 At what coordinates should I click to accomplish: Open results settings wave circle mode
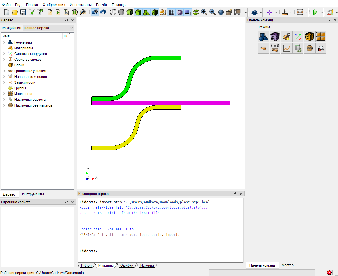(x=309, y=48)
